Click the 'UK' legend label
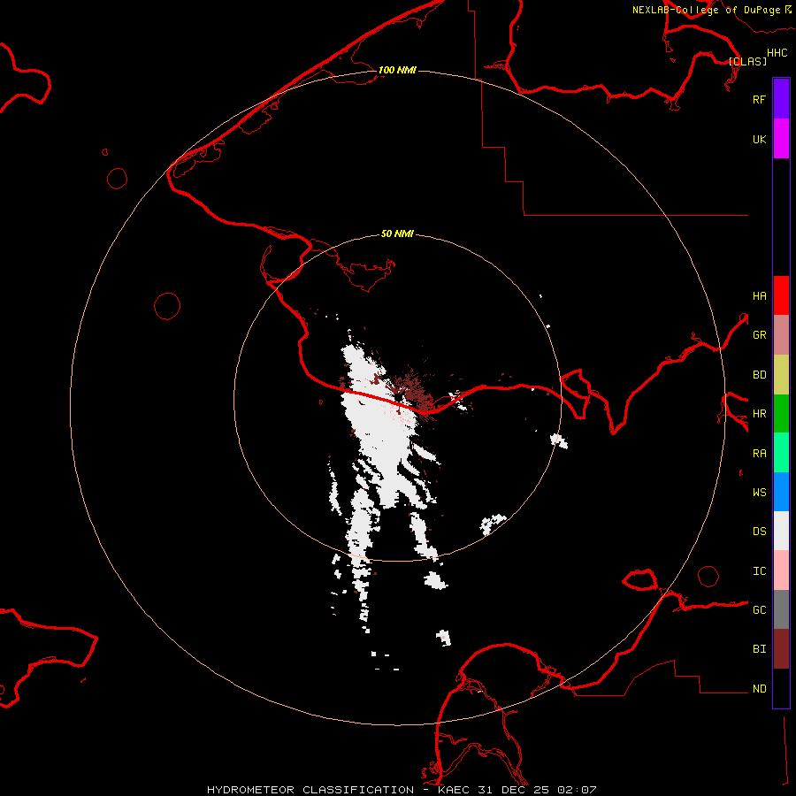Viewport: 796px width, 796px height. [759, 139]
